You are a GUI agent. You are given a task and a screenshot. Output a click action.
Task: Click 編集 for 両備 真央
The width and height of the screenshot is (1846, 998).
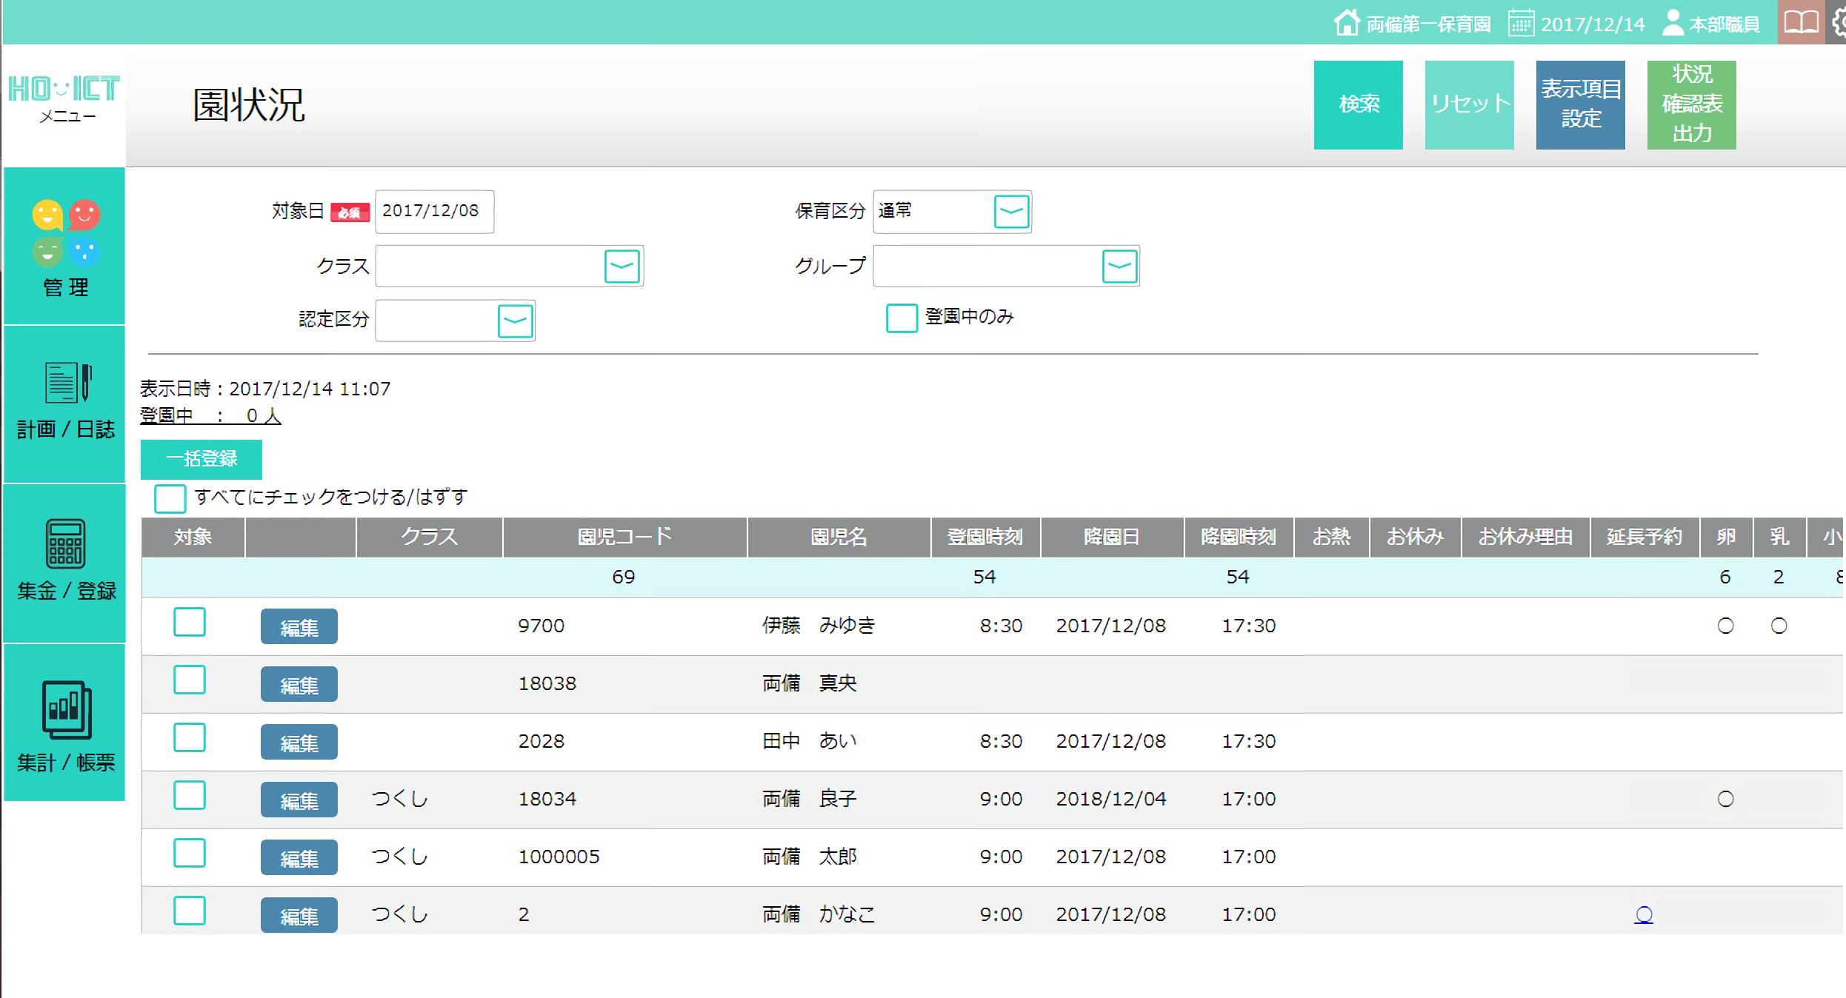299,684
